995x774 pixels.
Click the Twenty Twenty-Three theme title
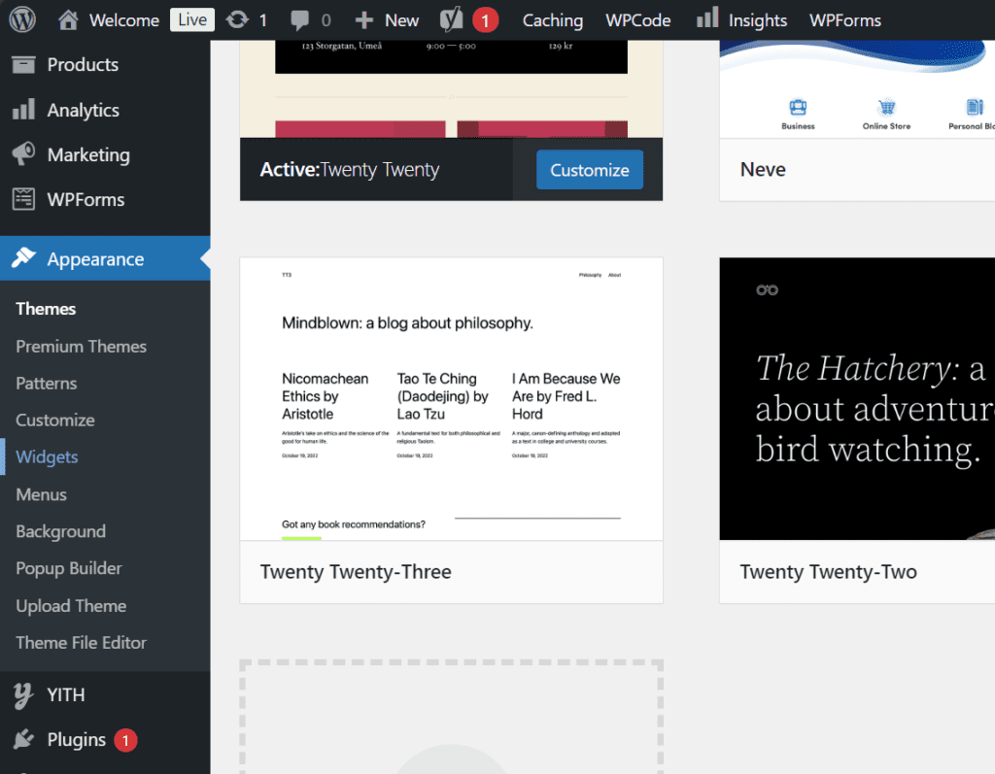coord(356,572)
